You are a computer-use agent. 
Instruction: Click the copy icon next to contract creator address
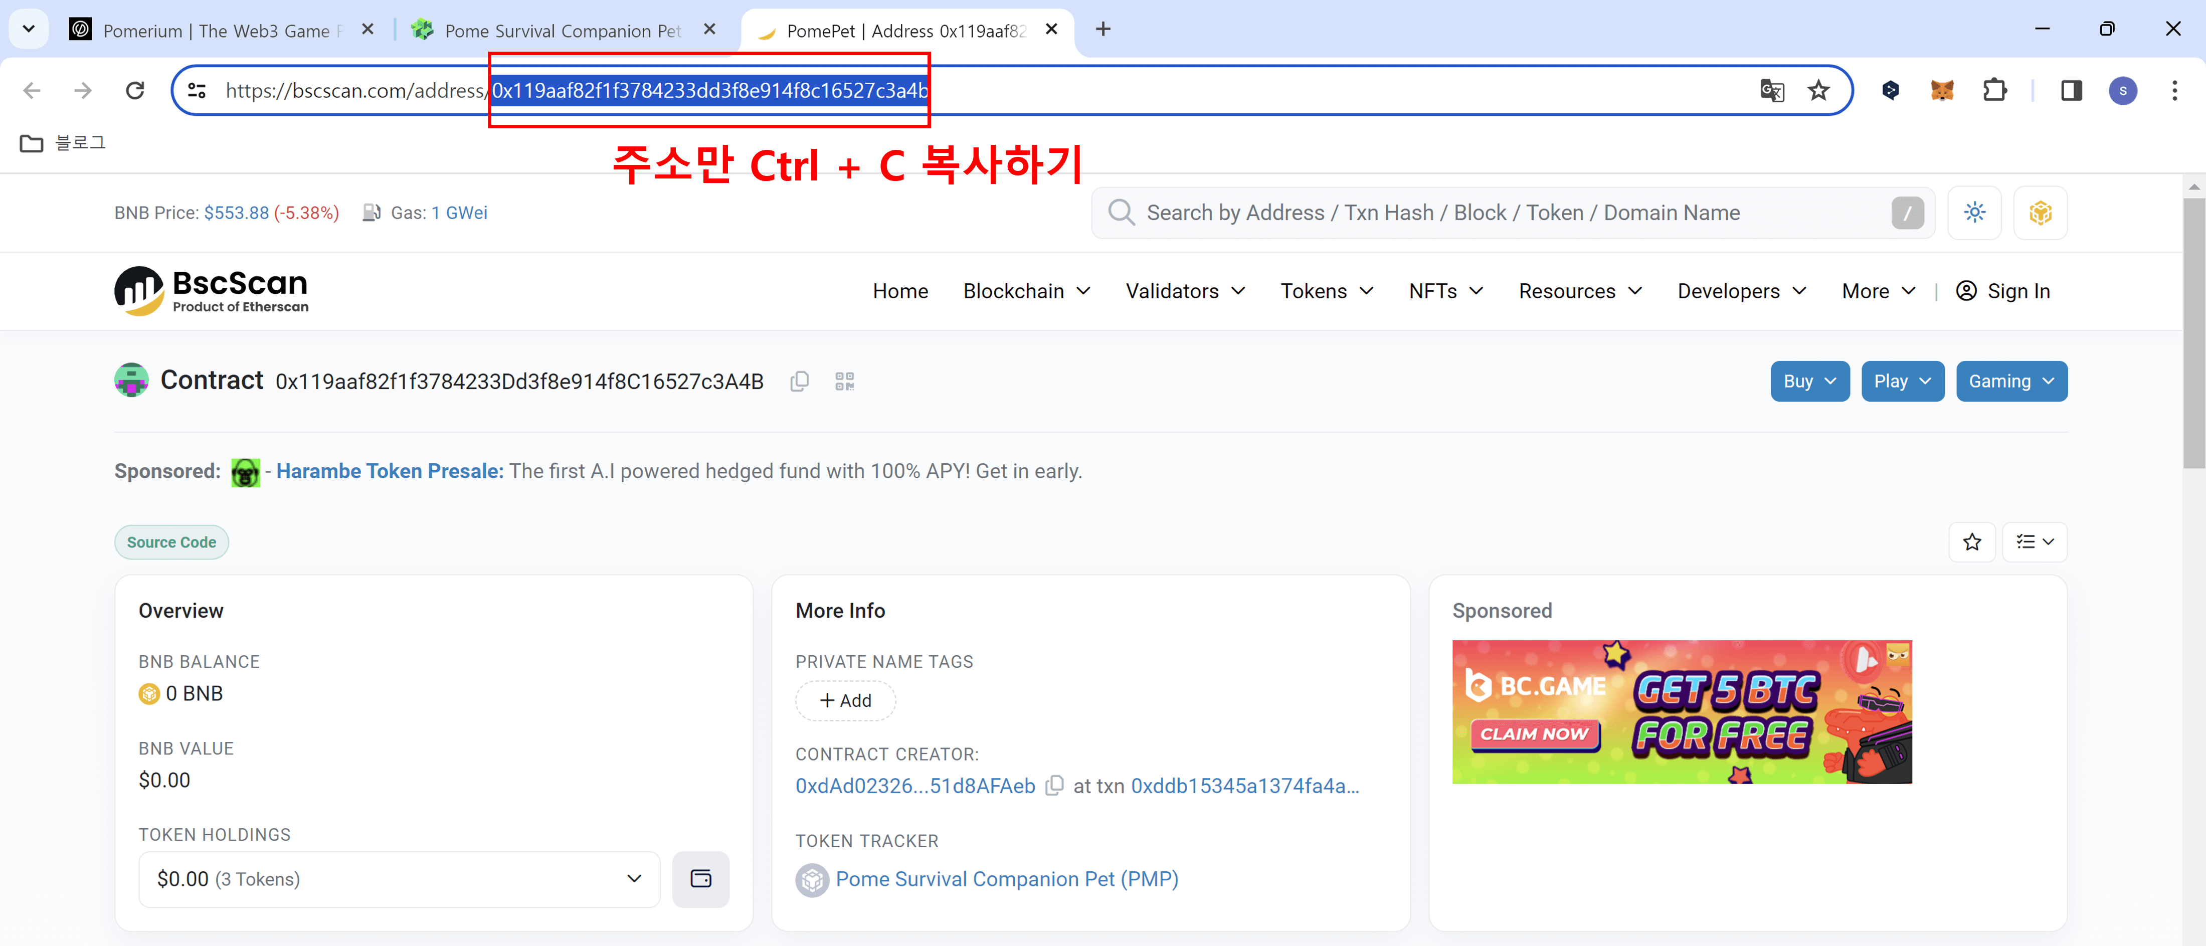1055,785
